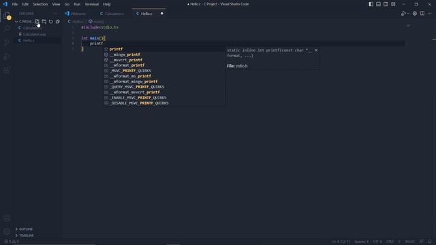The width and height of the screenshot is (436, 245).
Task: Choose the printf suggestion
Action: point(164,49)
